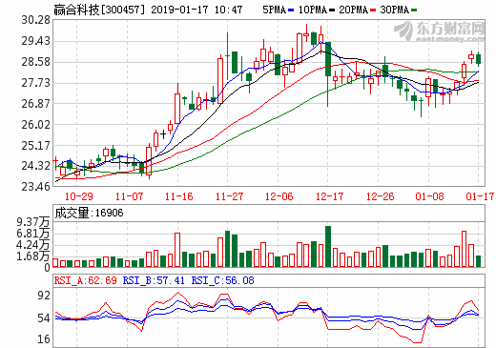Viewport: 496px width, 348px height.
Task: Click the RSI_A:62.69 indicator label
Action: (x=86, y=280)
